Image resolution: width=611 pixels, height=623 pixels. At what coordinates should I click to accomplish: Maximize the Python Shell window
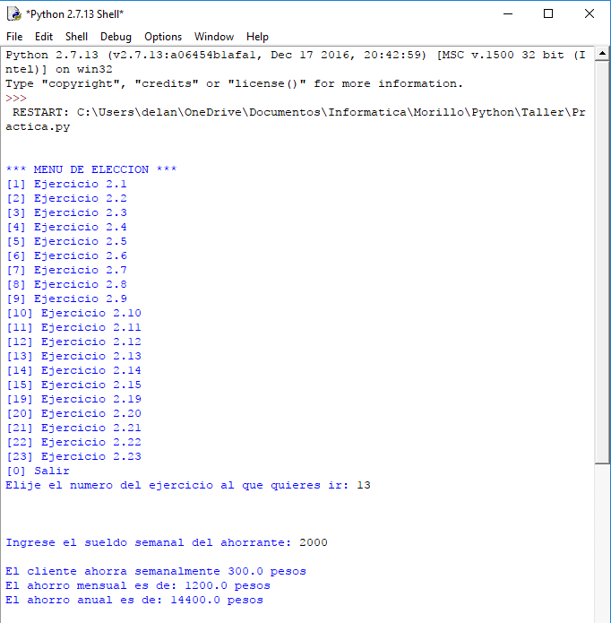point(548,14)
